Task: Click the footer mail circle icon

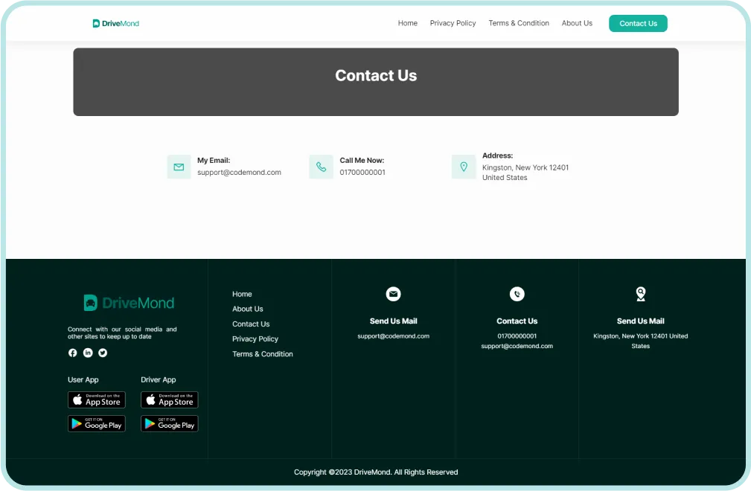Action: 393,294
